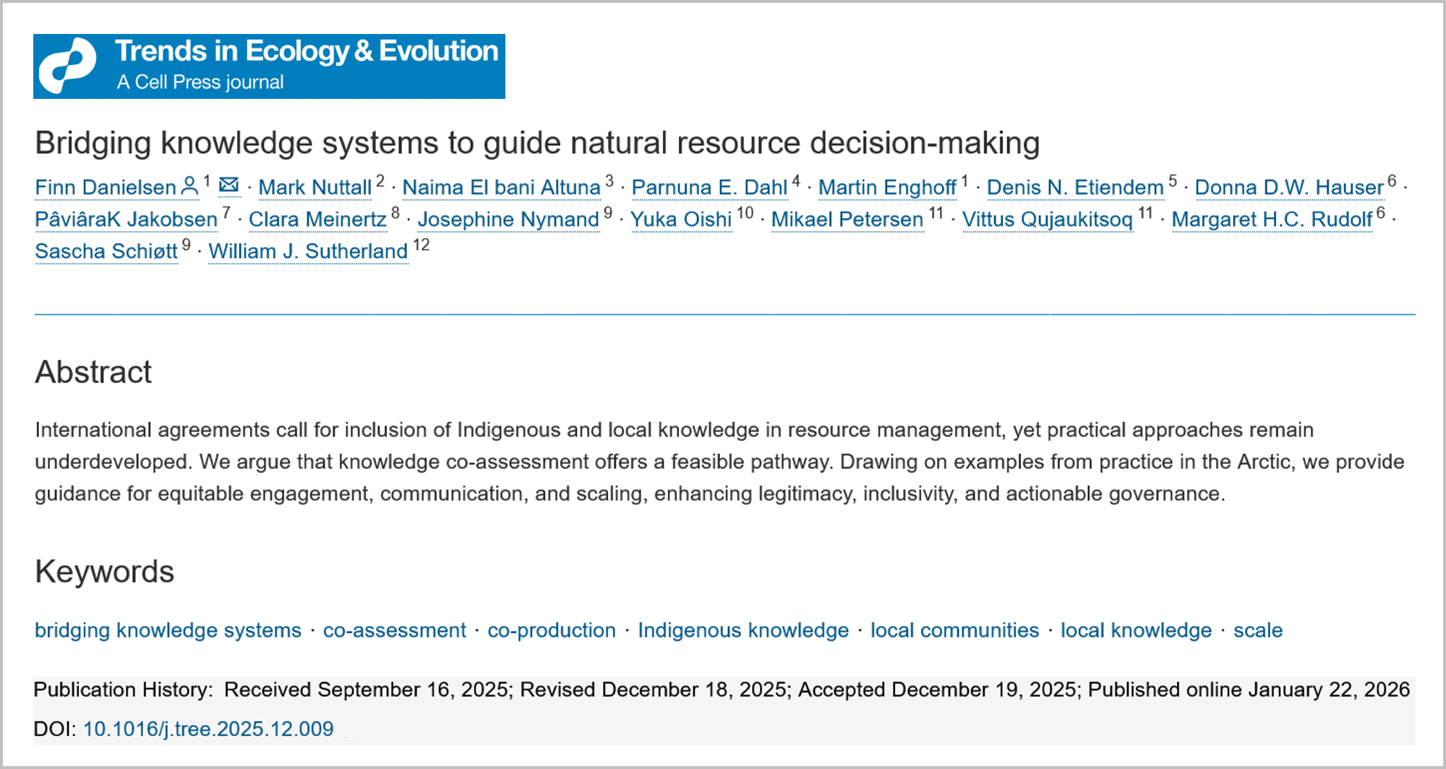Click on Clara Meinertz author name
The width and height of the screenshot is (1446, 769).
pos(317,220)
